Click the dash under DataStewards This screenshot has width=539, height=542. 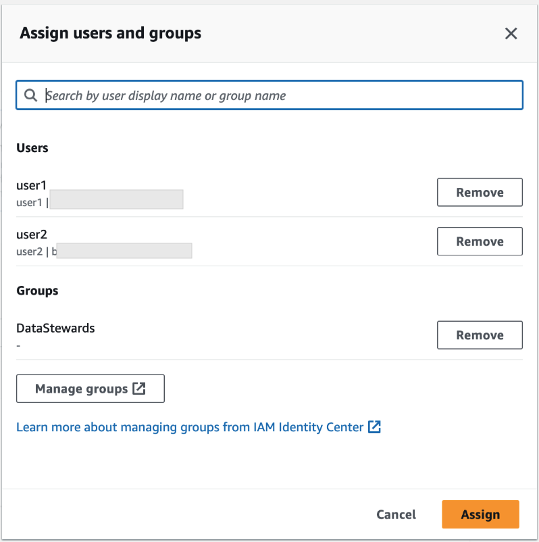18,345
